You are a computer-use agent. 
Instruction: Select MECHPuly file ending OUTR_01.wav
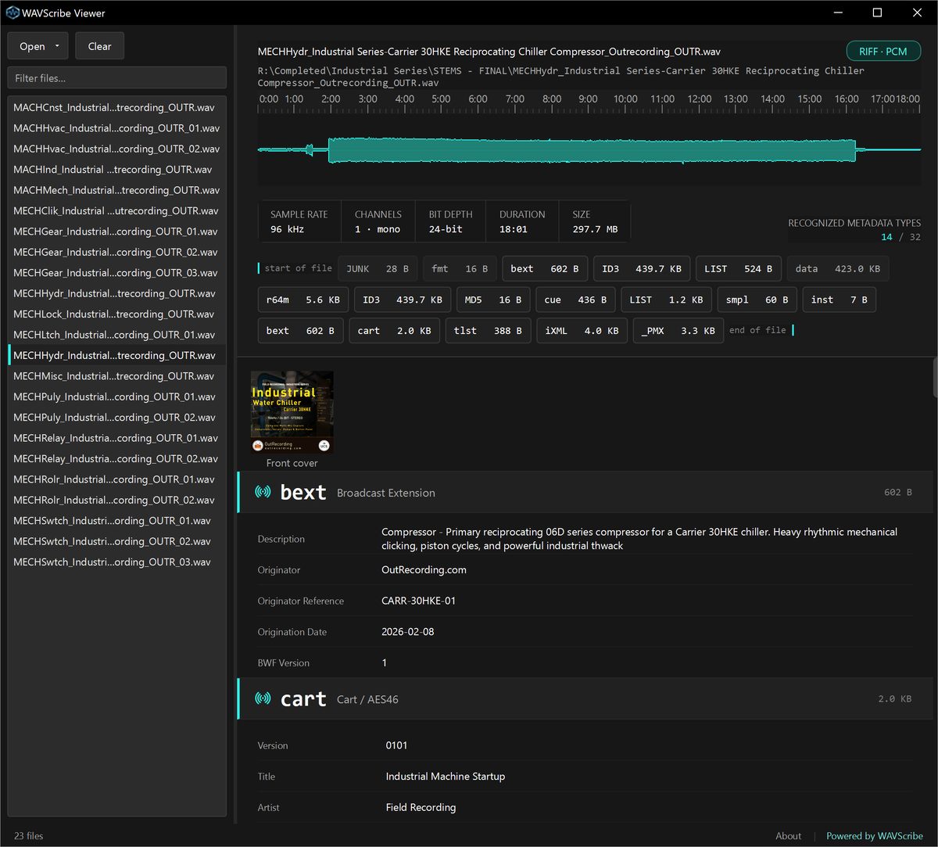pyautogui.click(x=117, y=397)
